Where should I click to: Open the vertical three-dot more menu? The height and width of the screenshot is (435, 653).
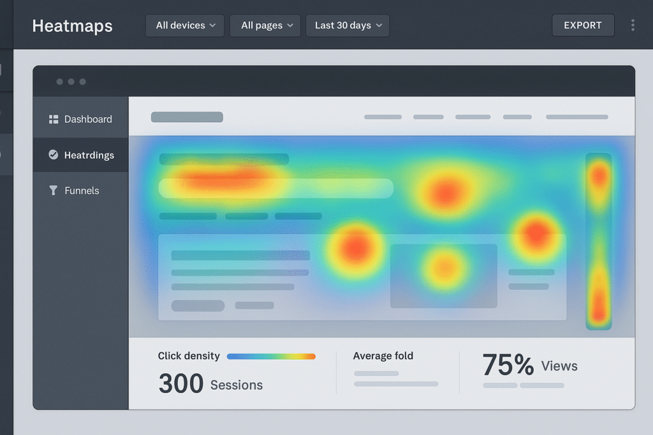(633, 25)
